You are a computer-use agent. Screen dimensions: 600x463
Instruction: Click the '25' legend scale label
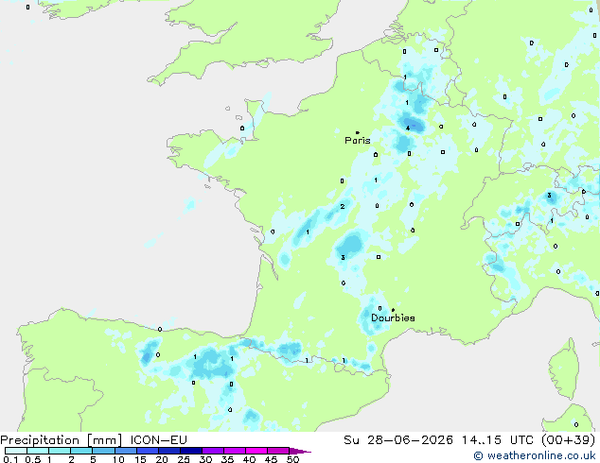(x=184, y=459)
